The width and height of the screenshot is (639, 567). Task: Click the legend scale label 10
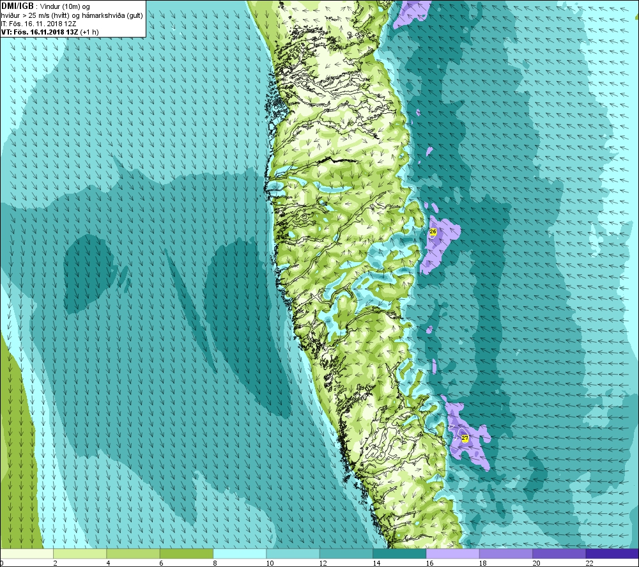270,563
